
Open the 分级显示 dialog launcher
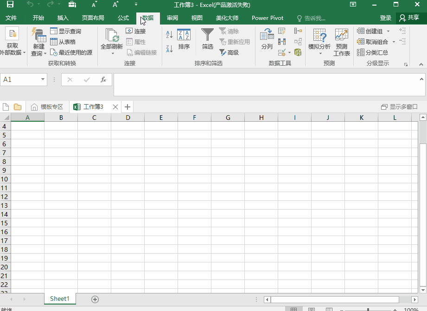[406, 64]
